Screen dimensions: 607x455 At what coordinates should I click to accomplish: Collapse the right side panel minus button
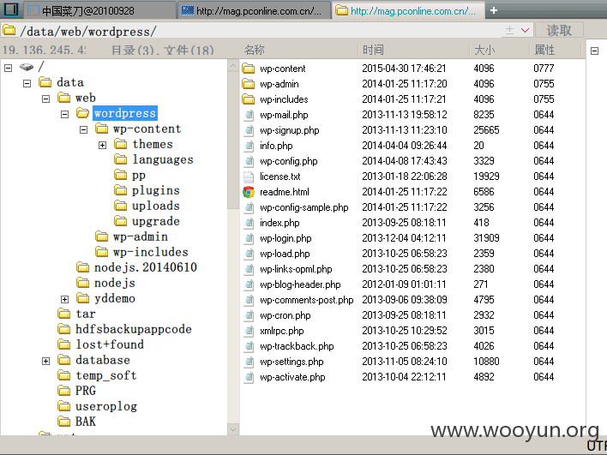coord(595,51)
